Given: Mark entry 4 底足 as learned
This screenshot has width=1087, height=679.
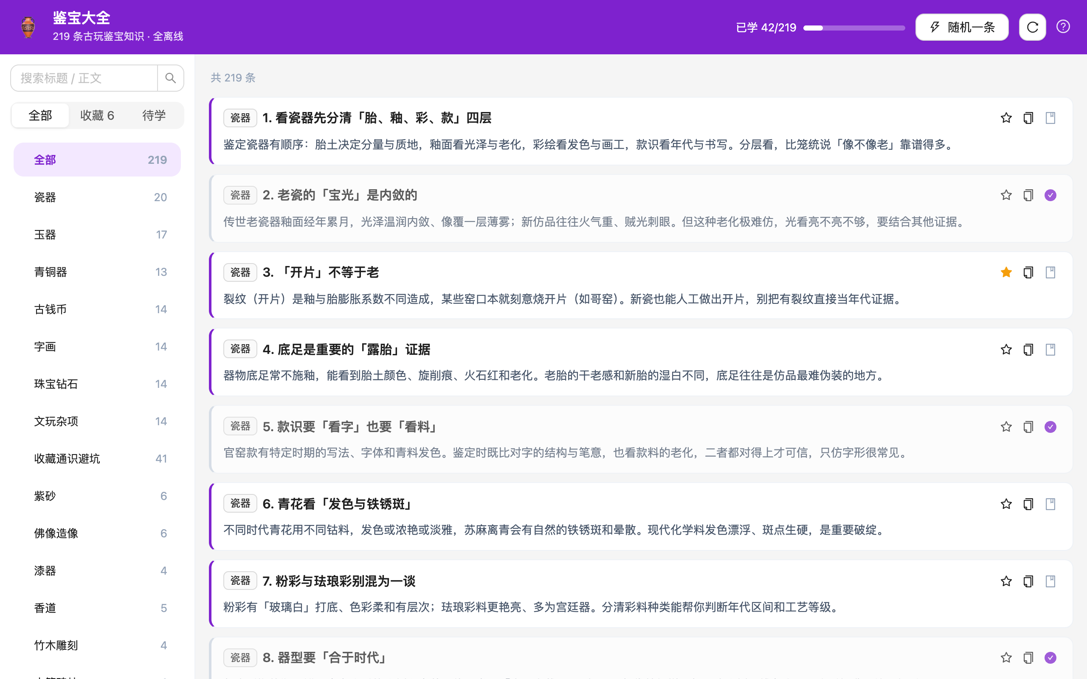Looking at the screenshot, I should tap(1050, 350).
